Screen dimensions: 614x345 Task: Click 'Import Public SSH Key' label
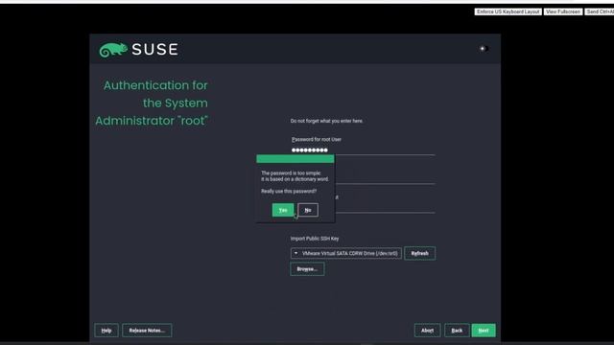(315, 239)
